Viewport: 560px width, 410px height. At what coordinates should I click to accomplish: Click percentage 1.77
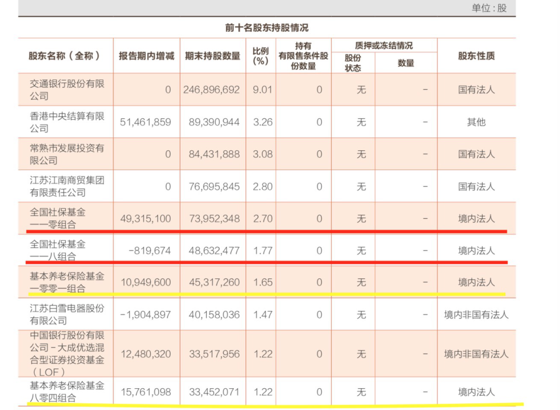click(263, 251)
